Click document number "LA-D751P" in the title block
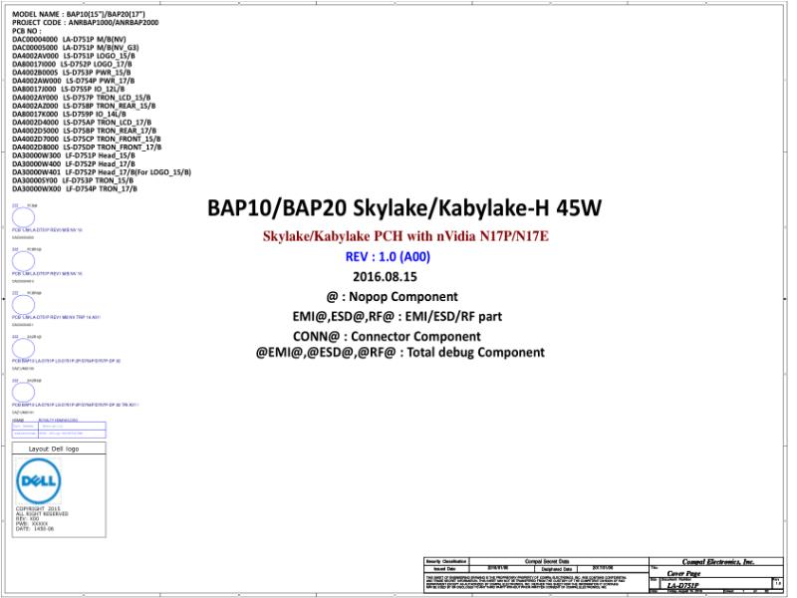The height and width of the screenshot is (598, 797). pyautogui.click(x=682, y=586)
